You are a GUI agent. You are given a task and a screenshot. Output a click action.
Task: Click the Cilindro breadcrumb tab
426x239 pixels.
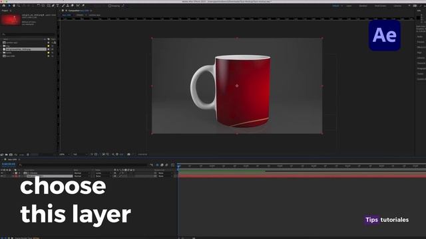[80, 15]
